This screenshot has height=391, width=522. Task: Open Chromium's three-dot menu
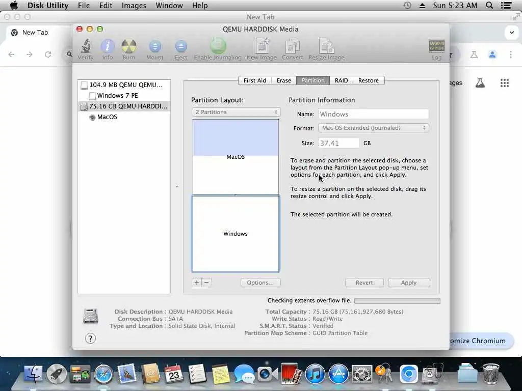tap(511, 54)
